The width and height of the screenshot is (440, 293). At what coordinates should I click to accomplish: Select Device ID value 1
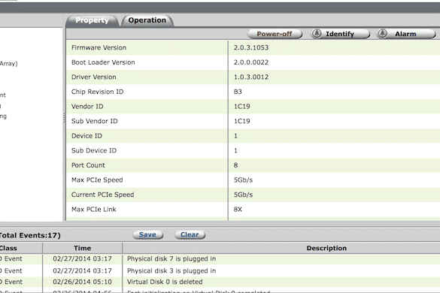click(x=235, y=136)
